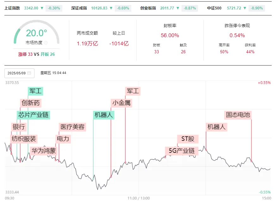Select the green 芯片产业链 chart label
Screen dimensions: 278x201
[33, 115]
